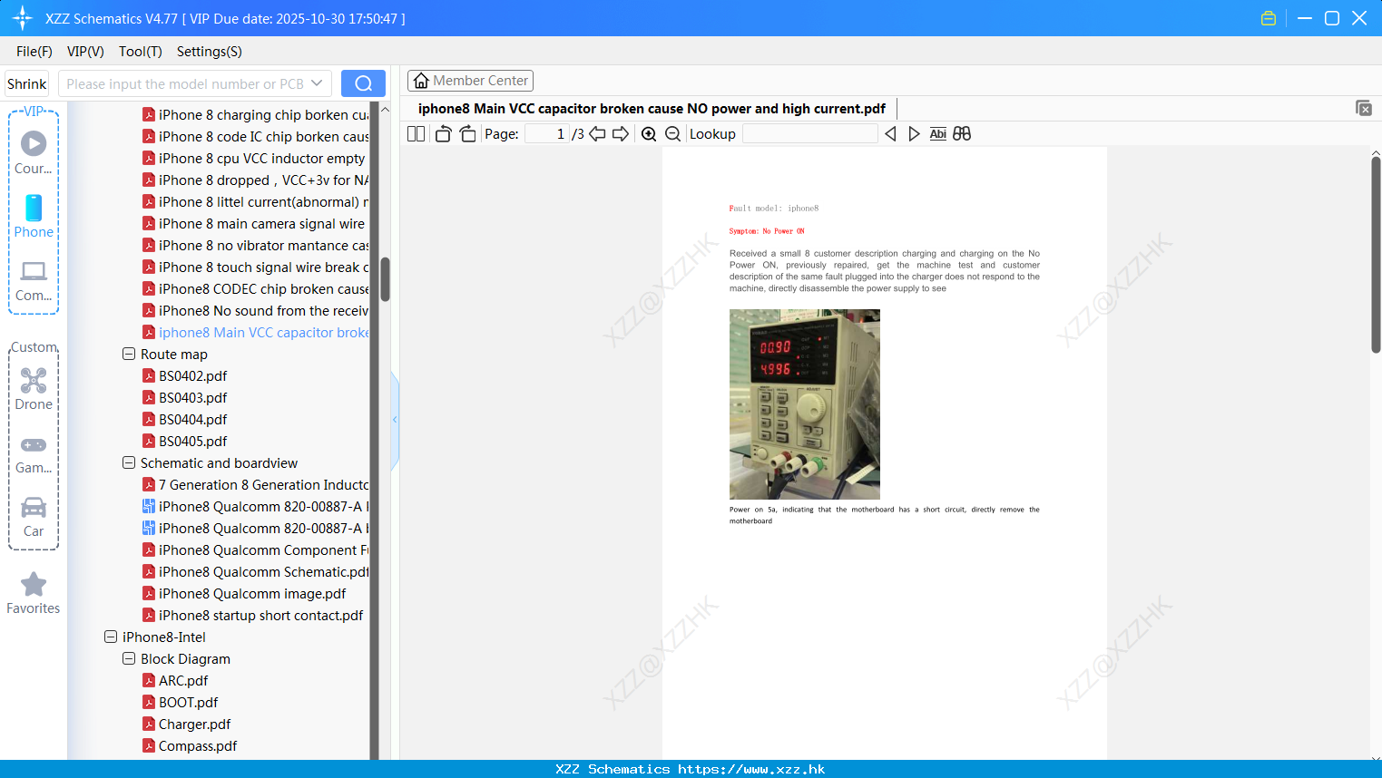The width and height of the screenshot is (1382, 778).
Task: Collapse Schematic and boardview folder
Action: click(x=129, y=462)
